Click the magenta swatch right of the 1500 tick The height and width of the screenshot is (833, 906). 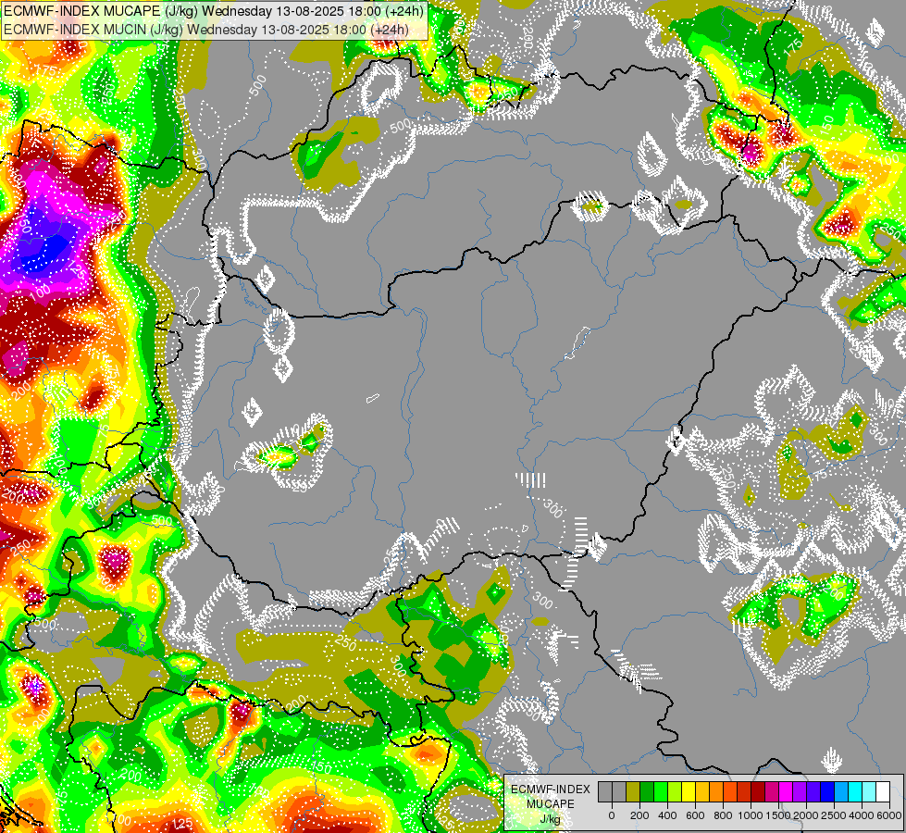point(787,791)
